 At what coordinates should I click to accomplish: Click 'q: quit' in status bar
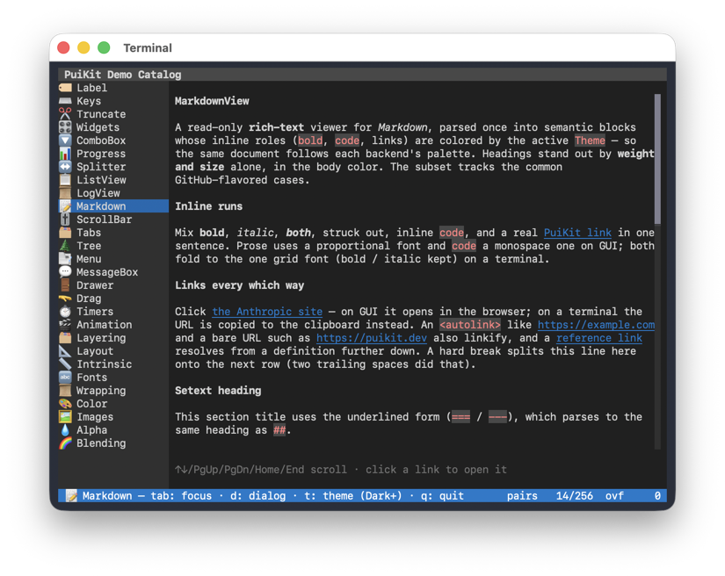(x=443, y=495)
